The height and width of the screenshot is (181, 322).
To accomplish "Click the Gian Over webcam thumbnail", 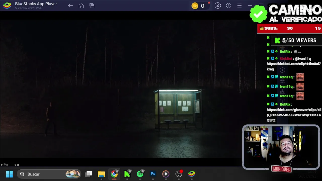I will (281, 147).
